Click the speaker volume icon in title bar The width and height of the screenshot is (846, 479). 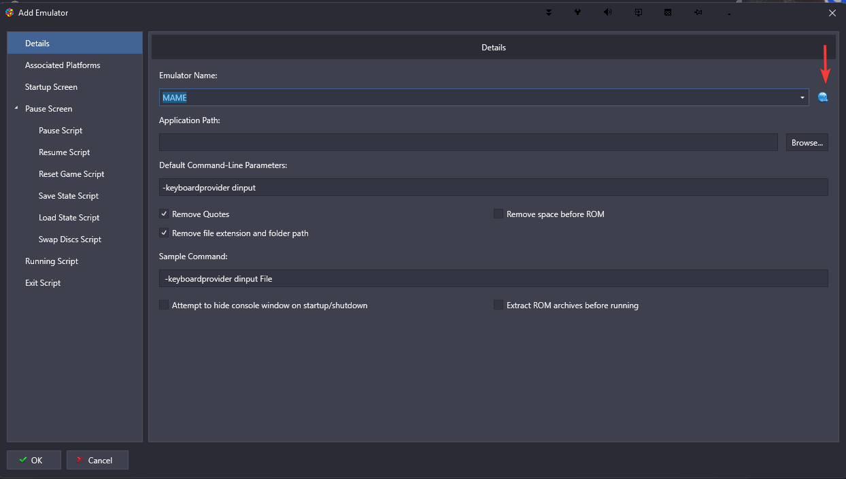coord(607,12)
